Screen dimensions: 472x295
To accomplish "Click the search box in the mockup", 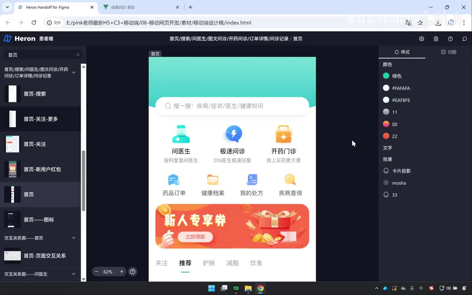I will [232, 106].
